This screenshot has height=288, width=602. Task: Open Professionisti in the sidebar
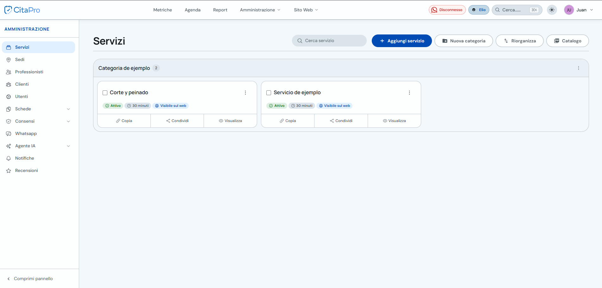coord(38,72)
